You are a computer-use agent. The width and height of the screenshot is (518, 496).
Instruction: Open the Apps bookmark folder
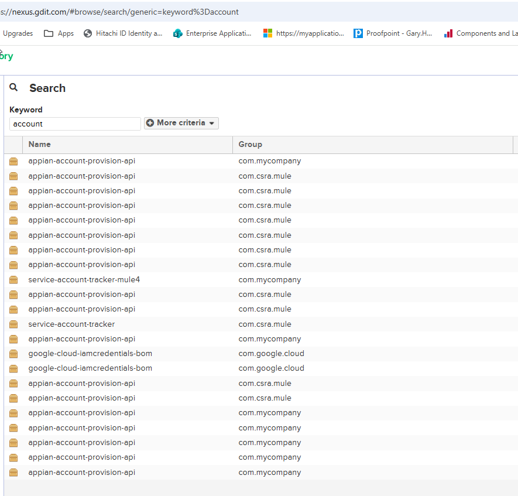pos(59,33)
